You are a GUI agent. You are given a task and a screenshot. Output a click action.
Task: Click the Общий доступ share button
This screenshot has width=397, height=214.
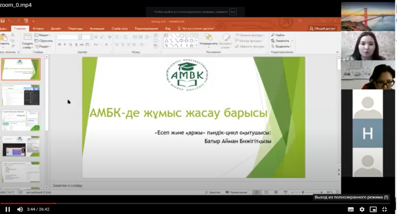click(322, 28)
